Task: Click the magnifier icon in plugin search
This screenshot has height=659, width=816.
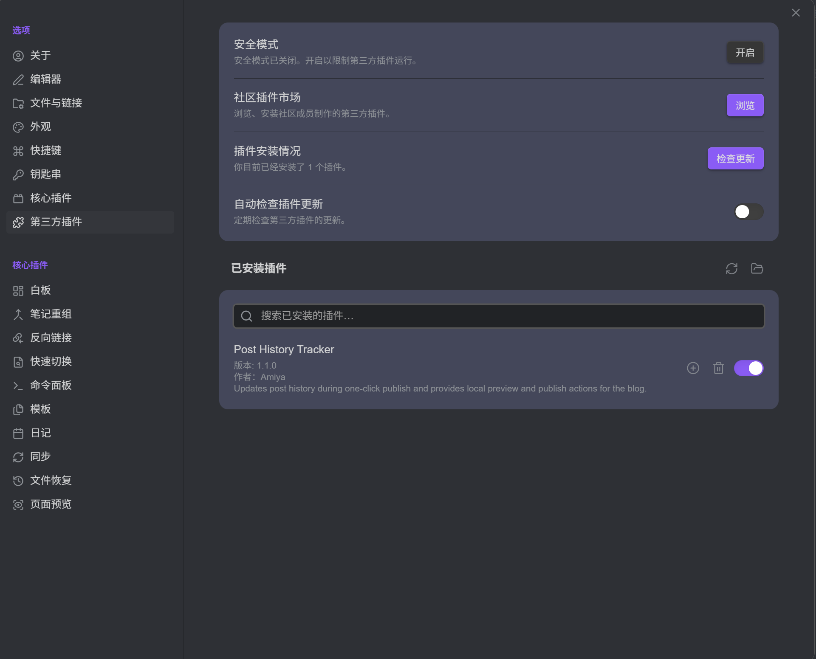Action: pyautogui.click(x=247, y=316)
